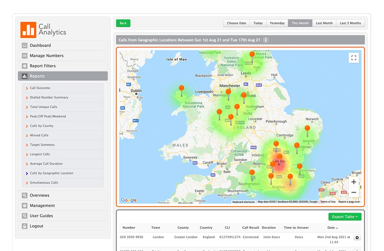The image size is (384, 251).
Task: Click the Google logo on the map
Action: pos(128,200)
